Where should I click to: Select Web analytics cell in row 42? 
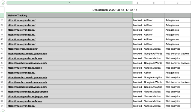pos(177,49)
